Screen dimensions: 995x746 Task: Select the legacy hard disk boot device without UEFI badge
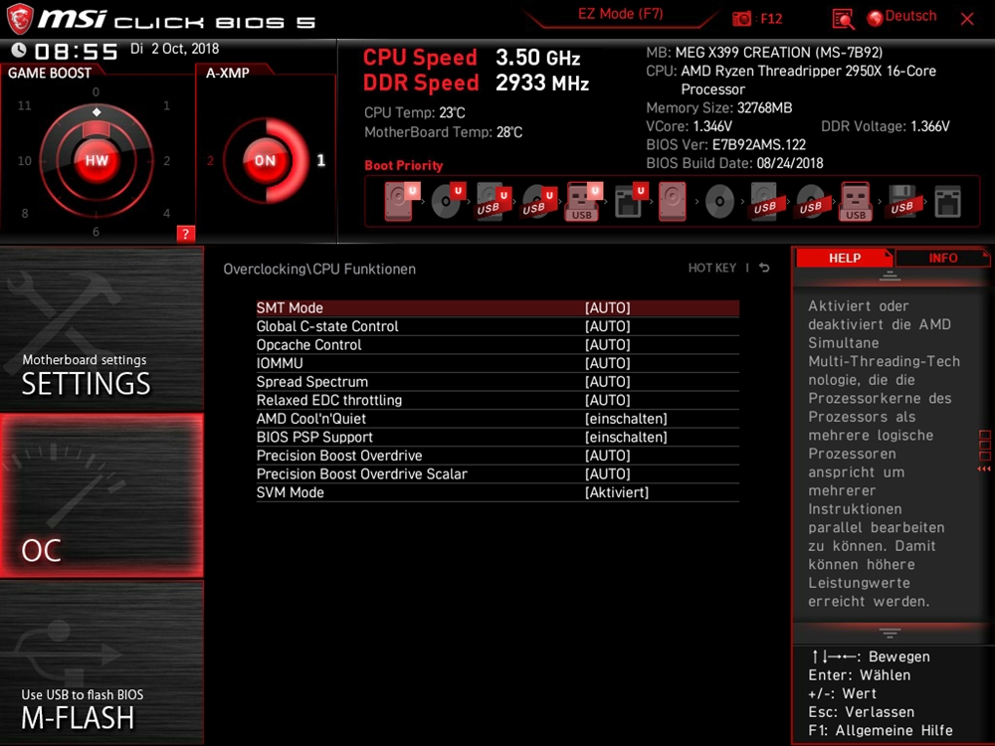click(x=673, y=201)
